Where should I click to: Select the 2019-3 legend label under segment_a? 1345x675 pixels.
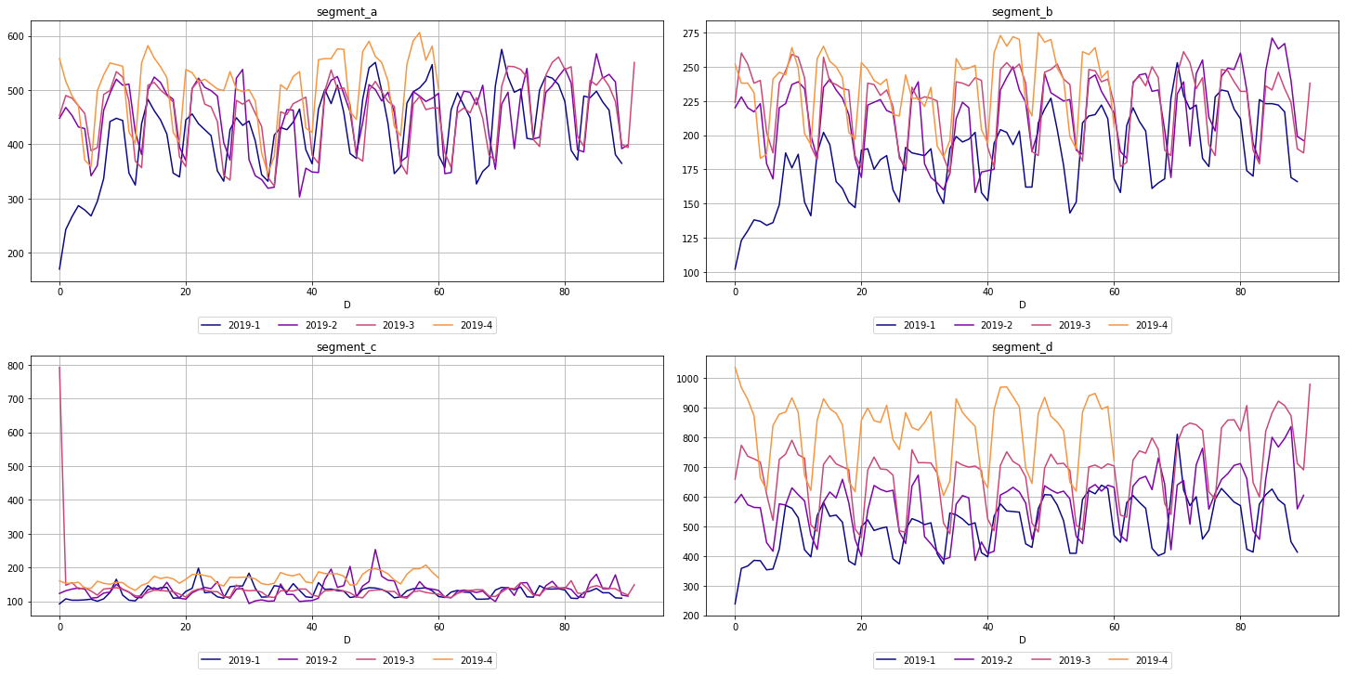[x=399, y=325]
